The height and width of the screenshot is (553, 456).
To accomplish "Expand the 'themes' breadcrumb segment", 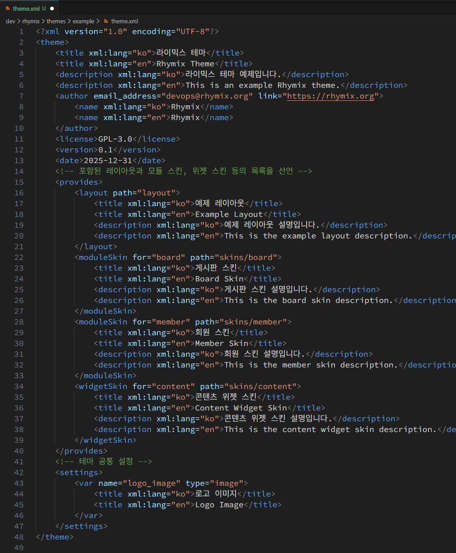I will [56, 21].
